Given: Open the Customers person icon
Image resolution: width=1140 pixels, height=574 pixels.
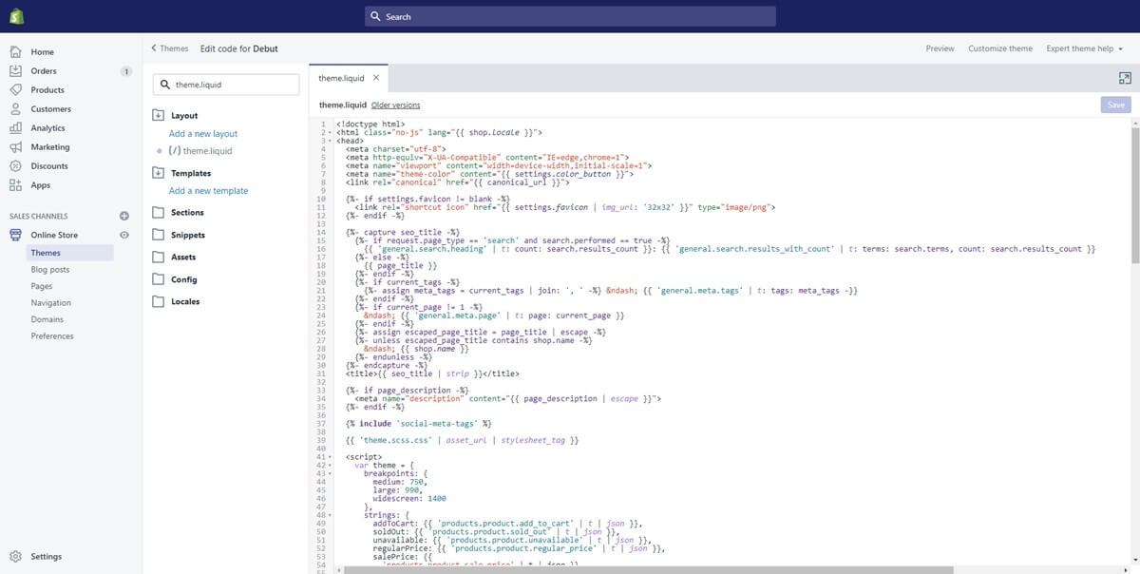Looking at the screenshot, I should 15,108.
